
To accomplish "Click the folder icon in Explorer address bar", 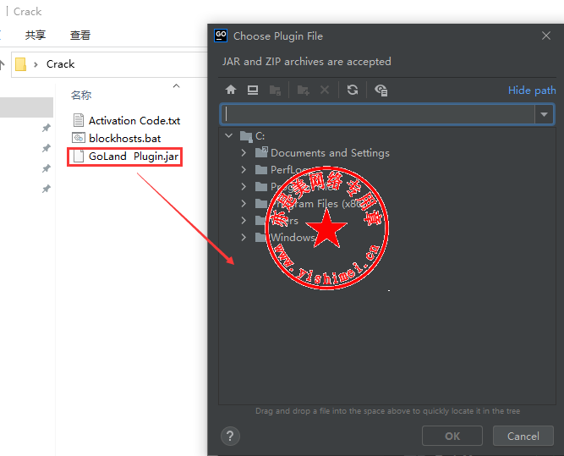I will (21, 64).
